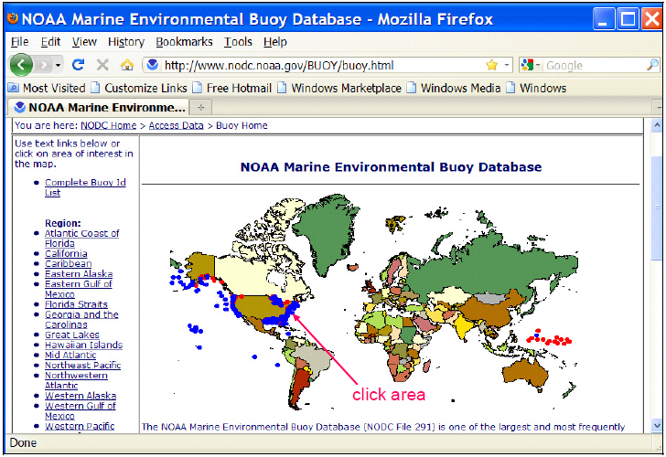The width and height of the screenshot is (666, 457).
Task: Maximize the Firefox window
Action: click(x=628, y=19)
